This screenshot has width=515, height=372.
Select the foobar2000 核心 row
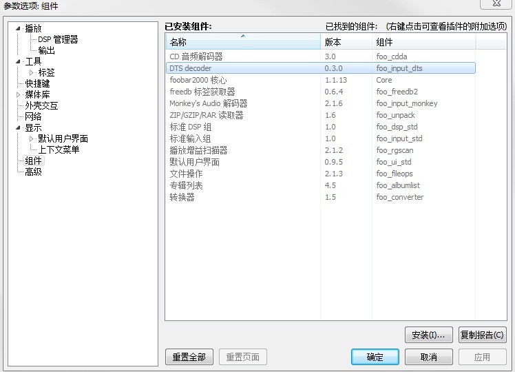tap(321, 80)
